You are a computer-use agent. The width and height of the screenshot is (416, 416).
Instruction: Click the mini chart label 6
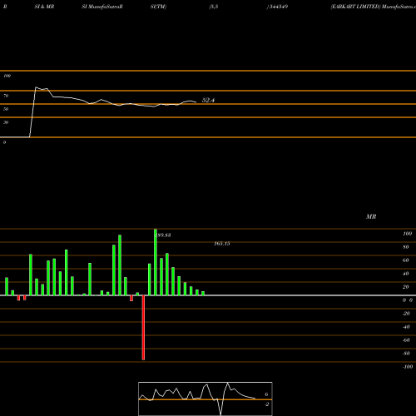click(266, 394)
